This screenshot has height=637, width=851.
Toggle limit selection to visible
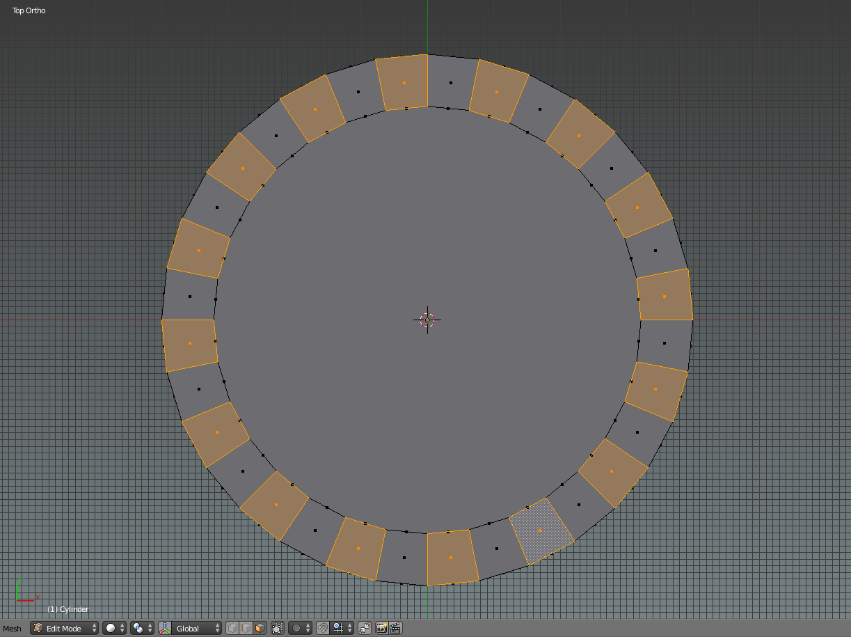tap(278, 628)
